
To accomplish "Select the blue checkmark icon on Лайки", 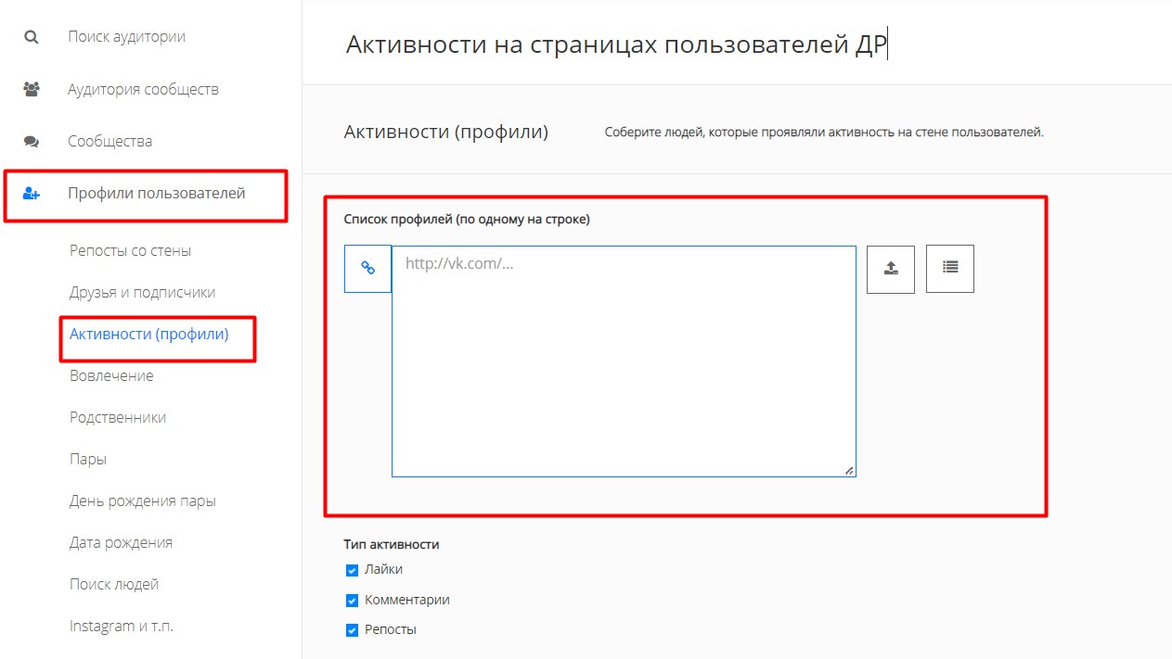I will pos(352,569).
